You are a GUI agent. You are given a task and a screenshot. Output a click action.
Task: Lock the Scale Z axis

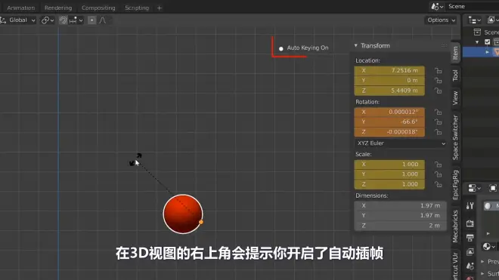[x=439, y=184]
